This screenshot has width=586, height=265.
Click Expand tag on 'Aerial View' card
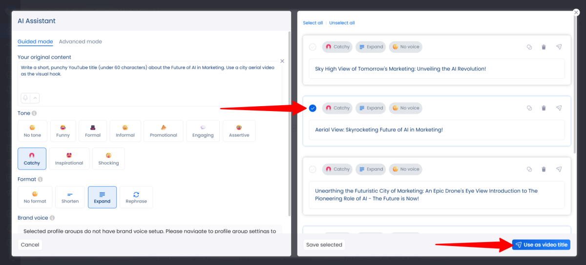pos(371,108)
